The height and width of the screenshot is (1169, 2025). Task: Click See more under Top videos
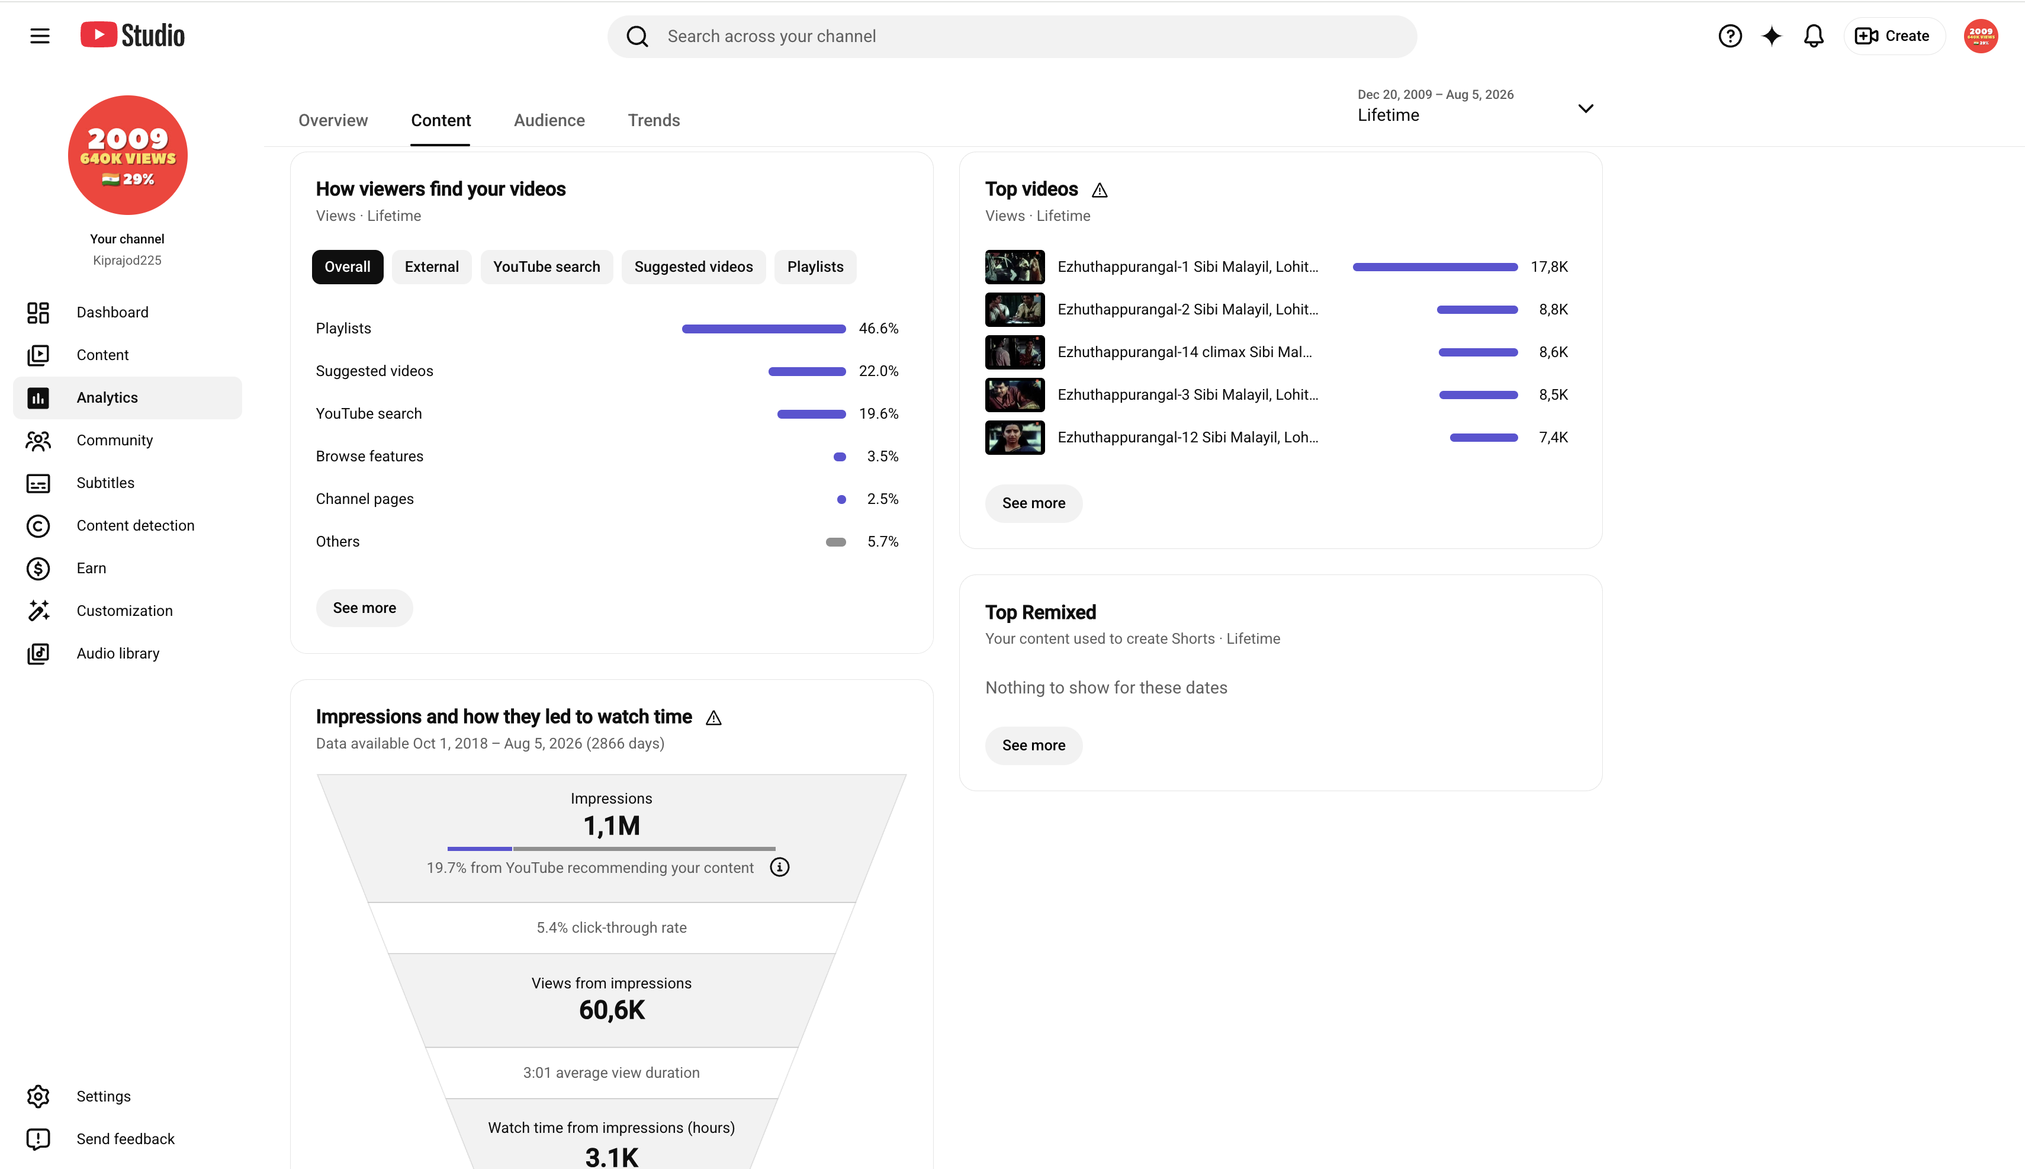[x=1034, y=503]
